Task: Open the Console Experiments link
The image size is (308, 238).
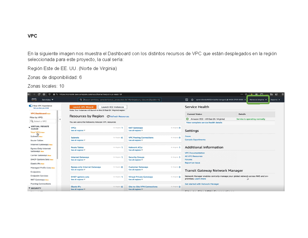Action: point(195,140)
